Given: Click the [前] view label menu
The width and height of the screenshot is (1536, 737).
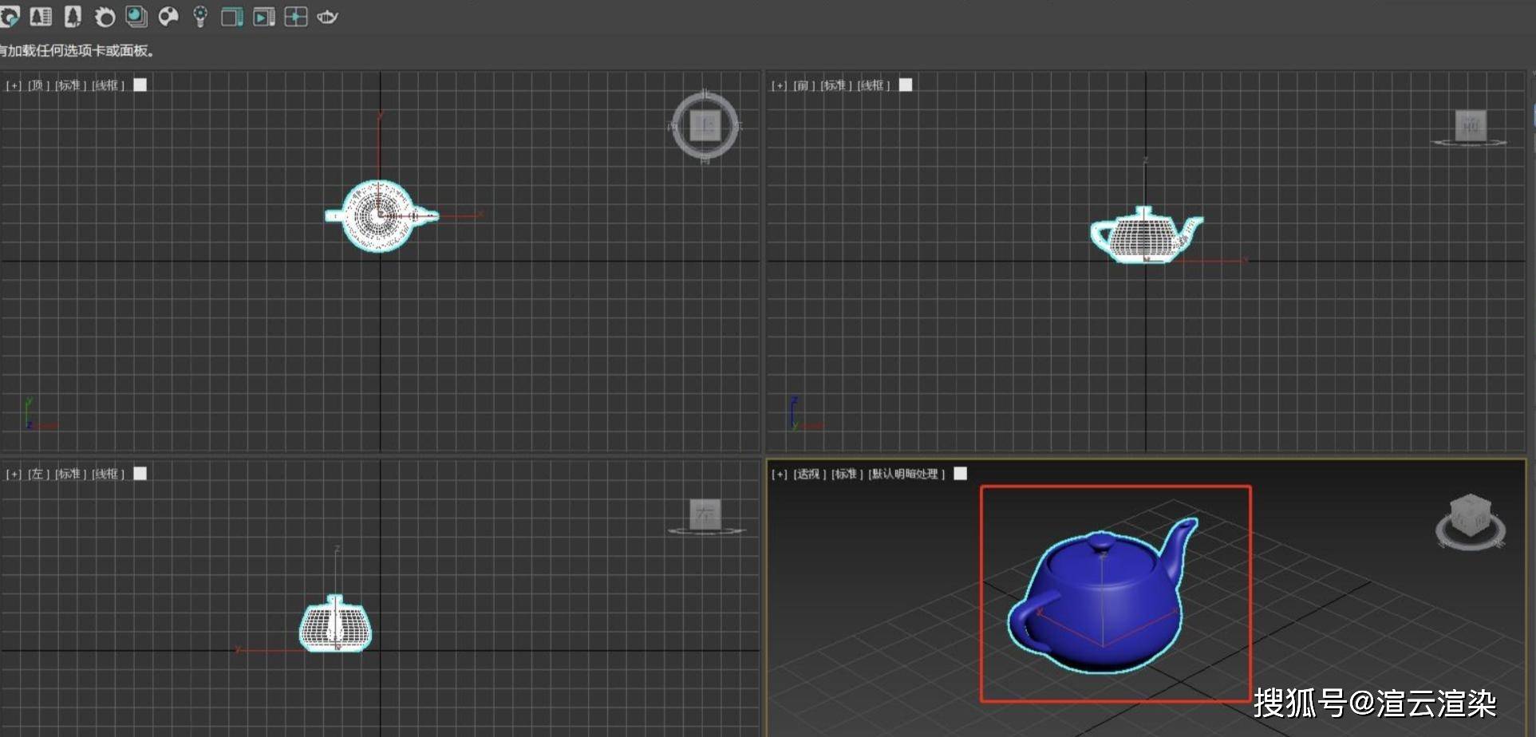Looking at the screenshot, I should [801, 85].
